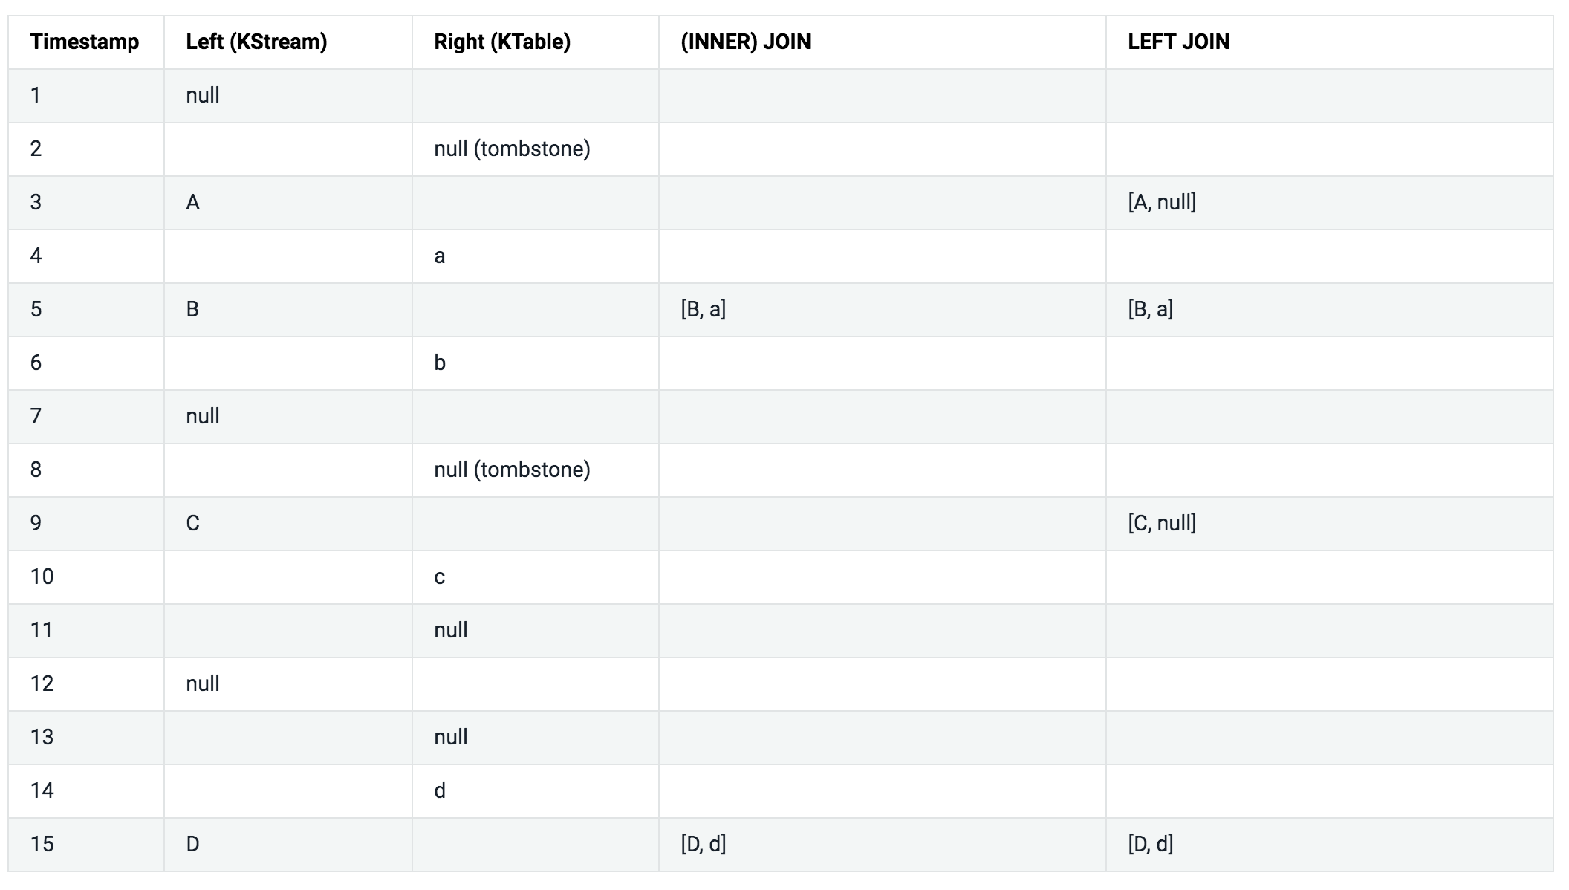Click [D, d] in the INNER JOIN column

pyautogui.click(x=703, y=844)
